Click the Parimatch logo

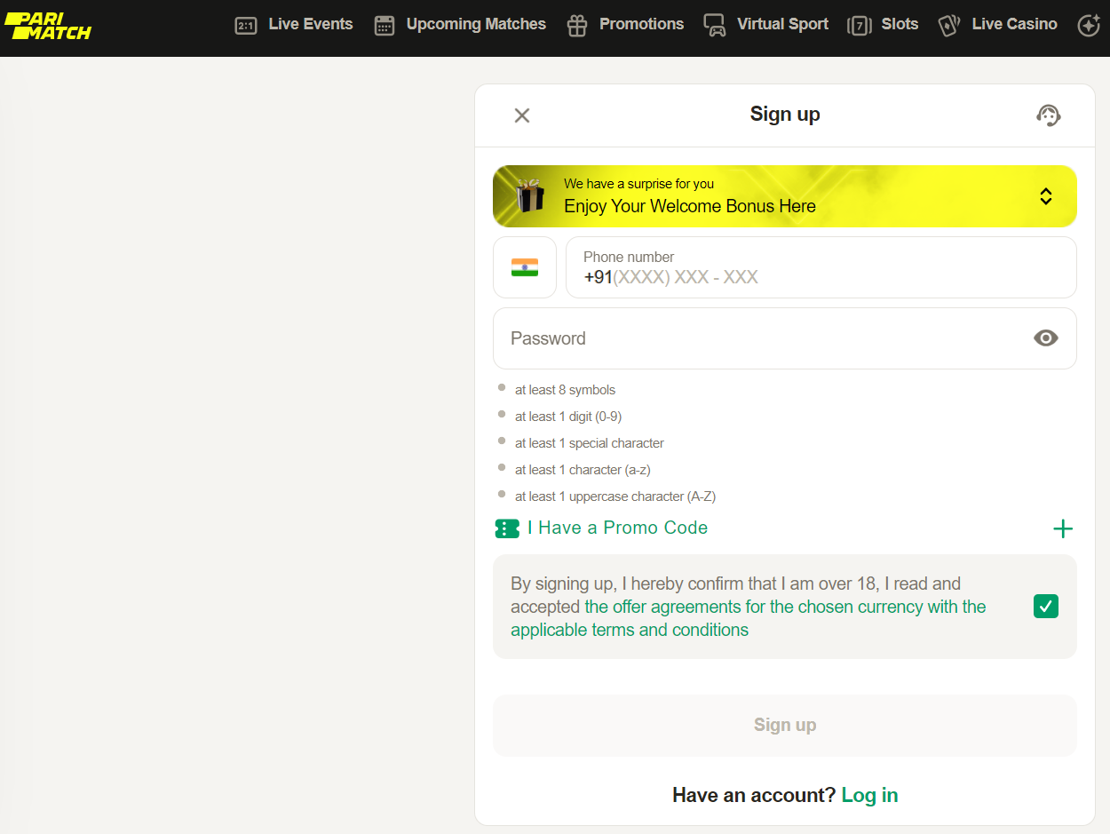point(48,26)
